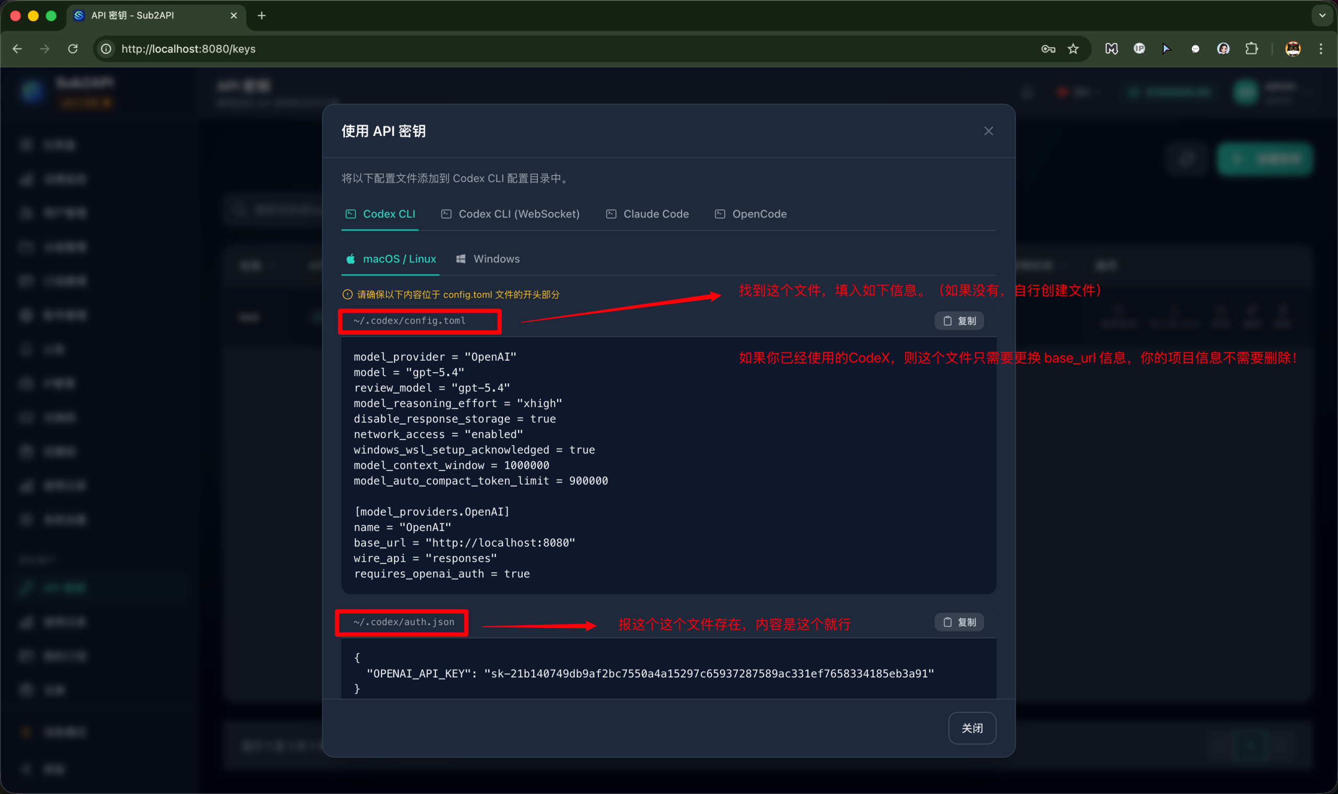Bookmark this page with the star icon

[x=1072, y=49]
